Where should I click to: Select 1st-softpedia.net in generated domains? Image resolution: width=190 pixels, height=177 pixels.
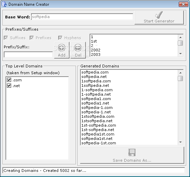[129, 130]
